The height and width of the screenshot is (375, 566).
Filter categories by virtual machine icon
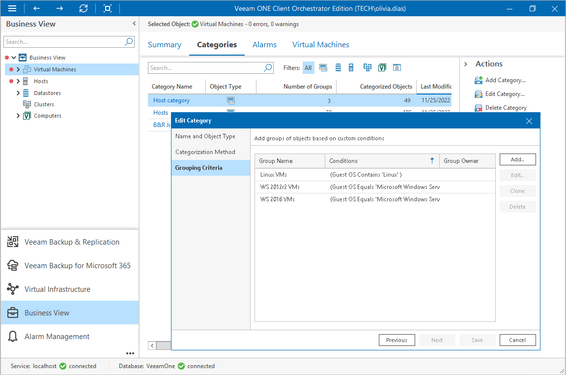tap(323, 67)
